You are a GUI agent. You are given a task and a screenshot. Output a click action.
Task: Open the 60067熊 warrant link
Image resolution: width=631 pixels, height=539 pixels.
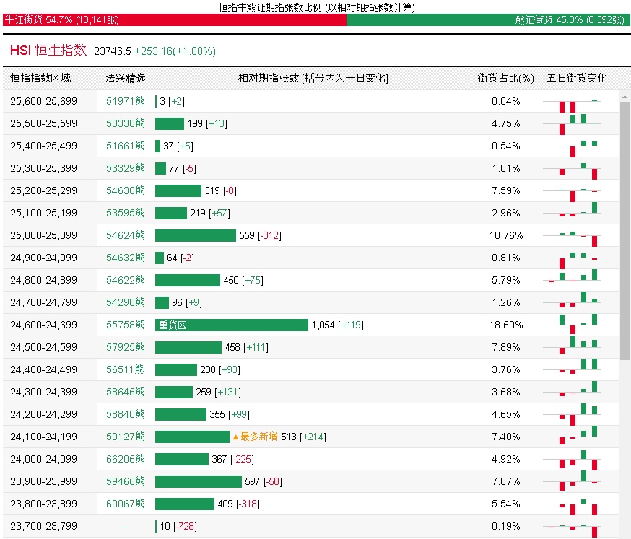(125, 504)
